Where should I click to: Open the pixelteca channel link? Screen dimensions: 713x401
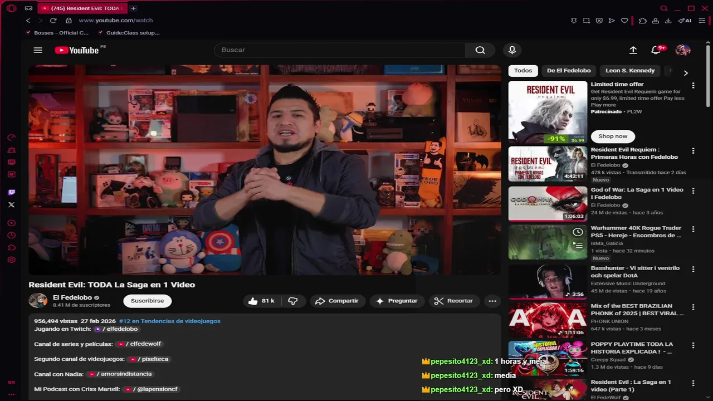click(148, 359)
